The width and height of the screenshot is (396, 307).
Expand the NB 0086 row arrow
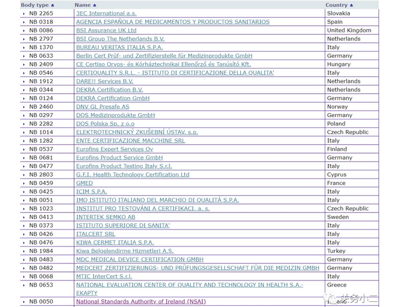pos(24,31)
